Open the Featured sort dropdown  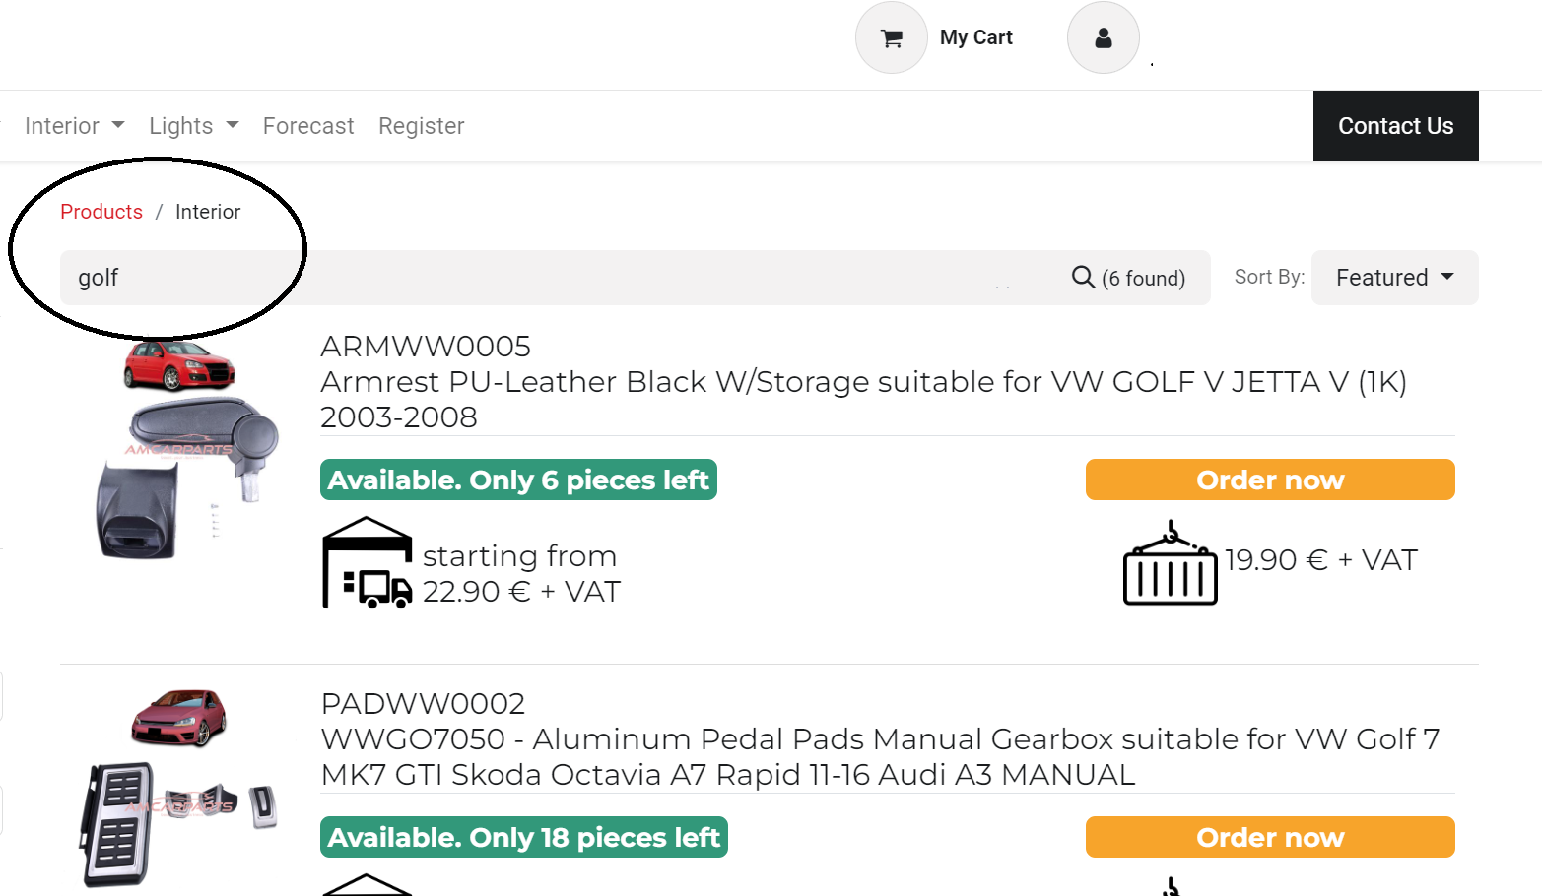(x=1394, y=278)
